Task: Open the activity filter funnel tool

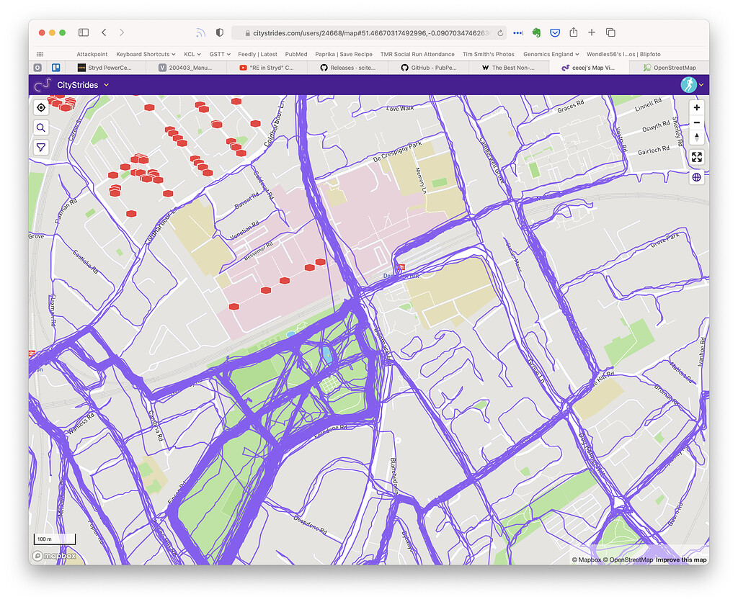Action: 41,147
